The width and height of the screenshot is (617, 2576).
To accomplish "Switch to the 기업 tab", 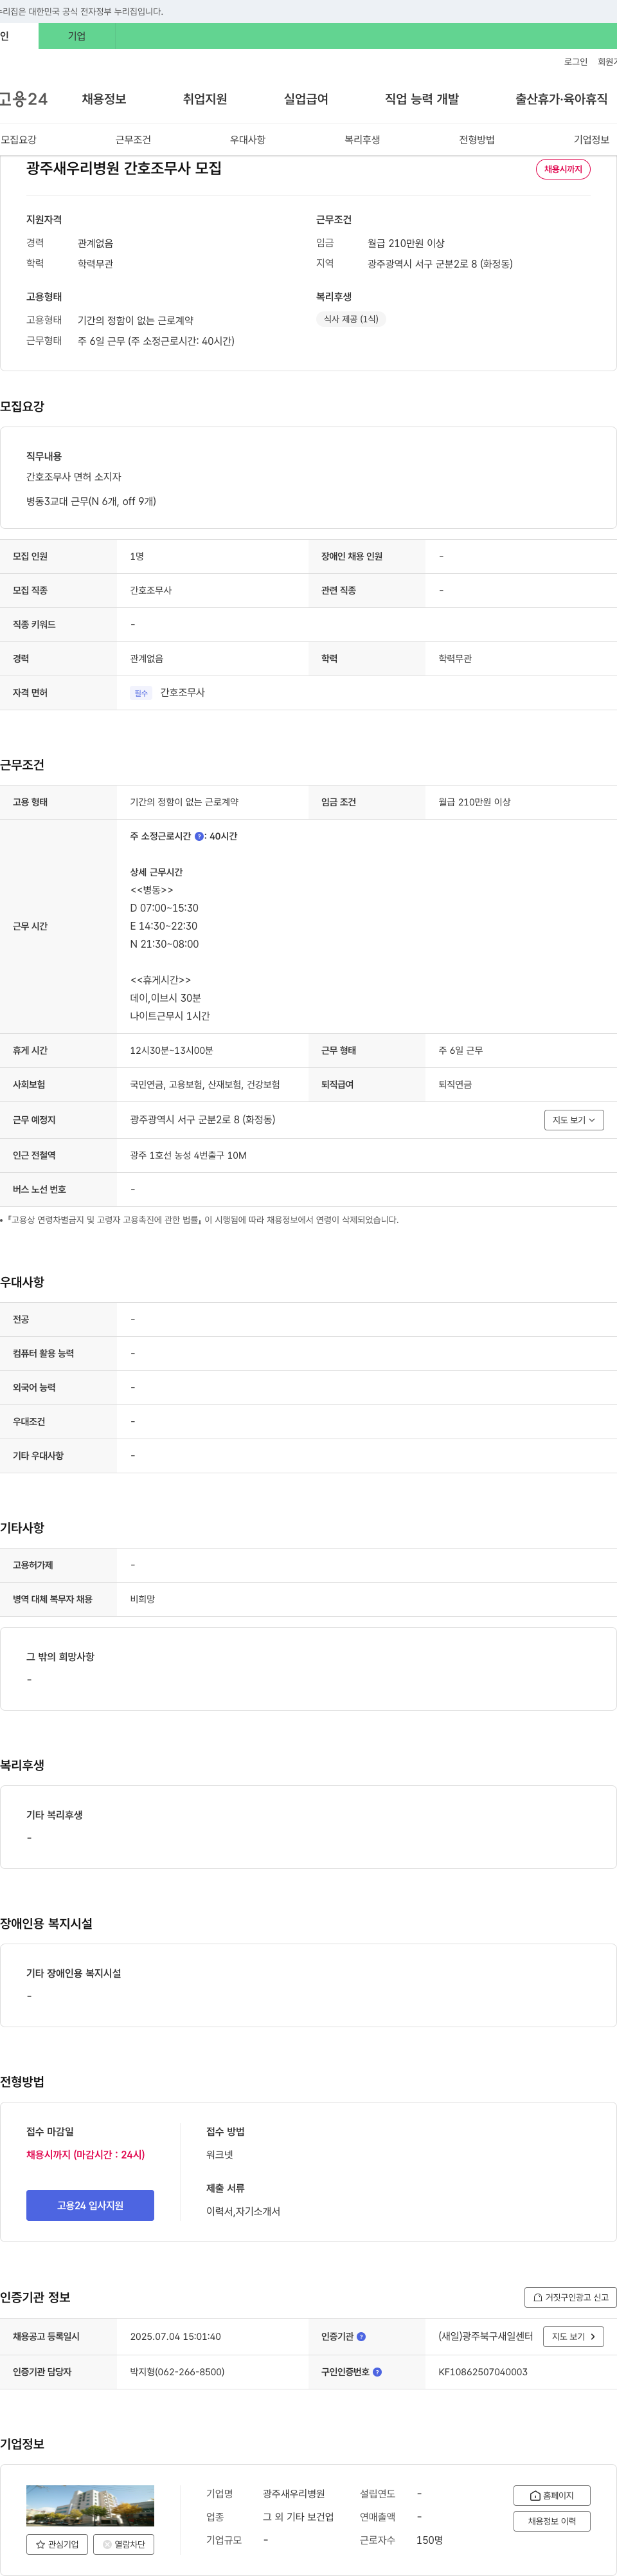I will click(x=77, y=36).
